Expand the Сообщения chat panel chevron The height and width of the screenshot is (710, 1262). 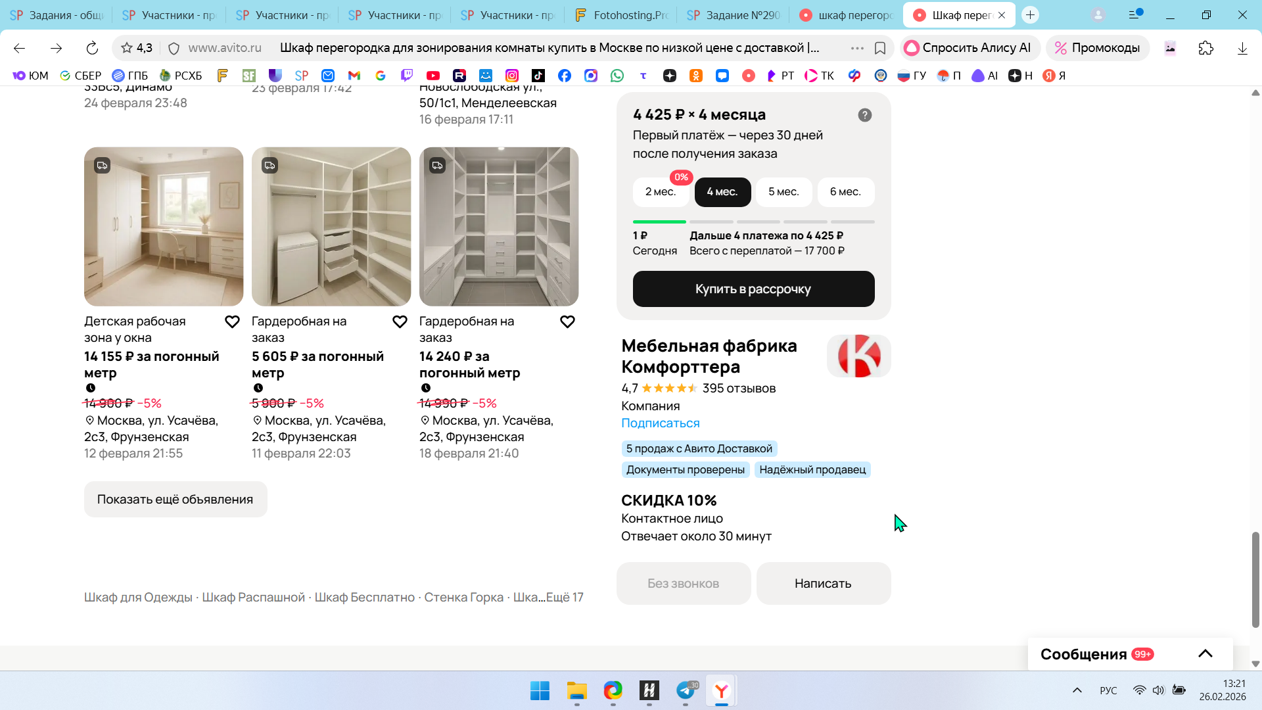pos(1205,653)
